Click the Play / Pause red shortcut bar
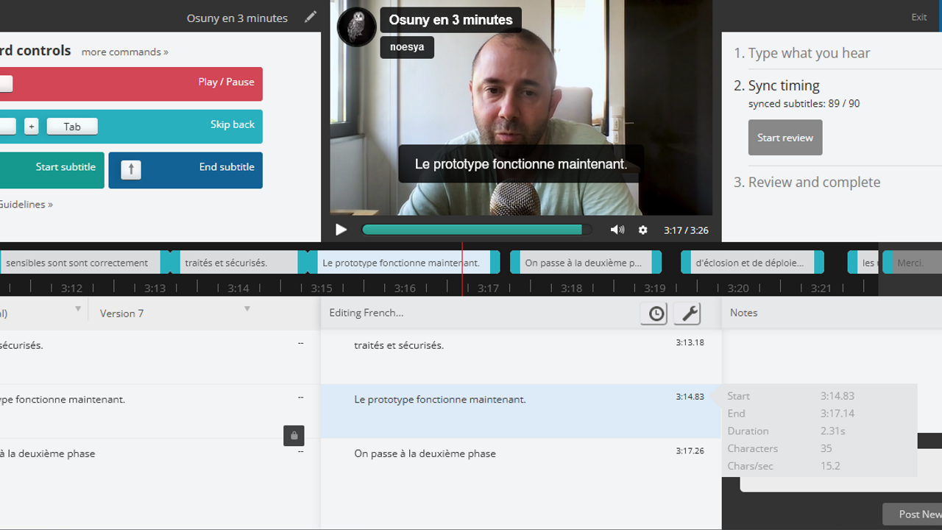This screenshot has width=942, height=530. tap(131, 84)
